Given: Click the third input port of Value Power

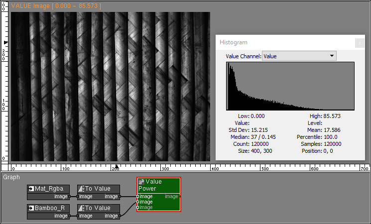Looking at the screenshot, I should coord(138,208).
